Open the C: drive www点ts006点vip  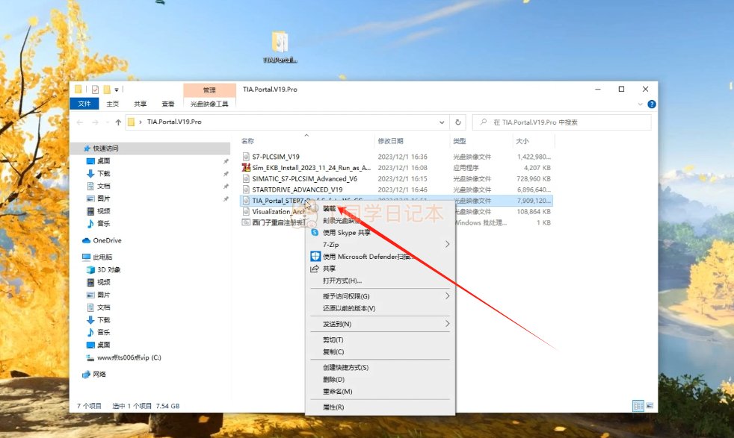point(129,357)
